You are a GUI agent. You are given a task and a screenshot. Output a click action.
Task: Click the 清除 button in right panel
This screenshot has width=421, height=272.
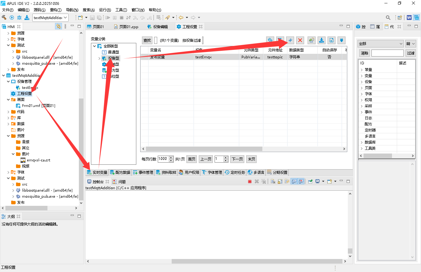pos(364,53)
